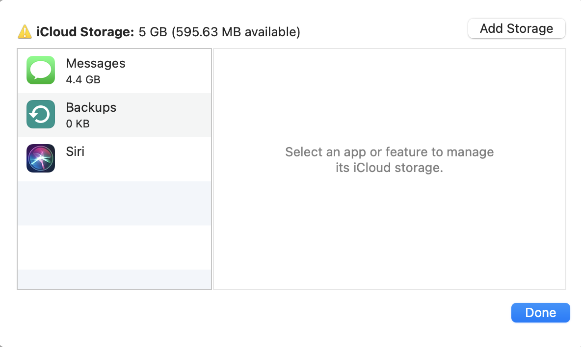The height and width of the screenshot is (347, 581).
Task: Click the 'its iCloud storage.' text line
Action: tap(389, 168)
